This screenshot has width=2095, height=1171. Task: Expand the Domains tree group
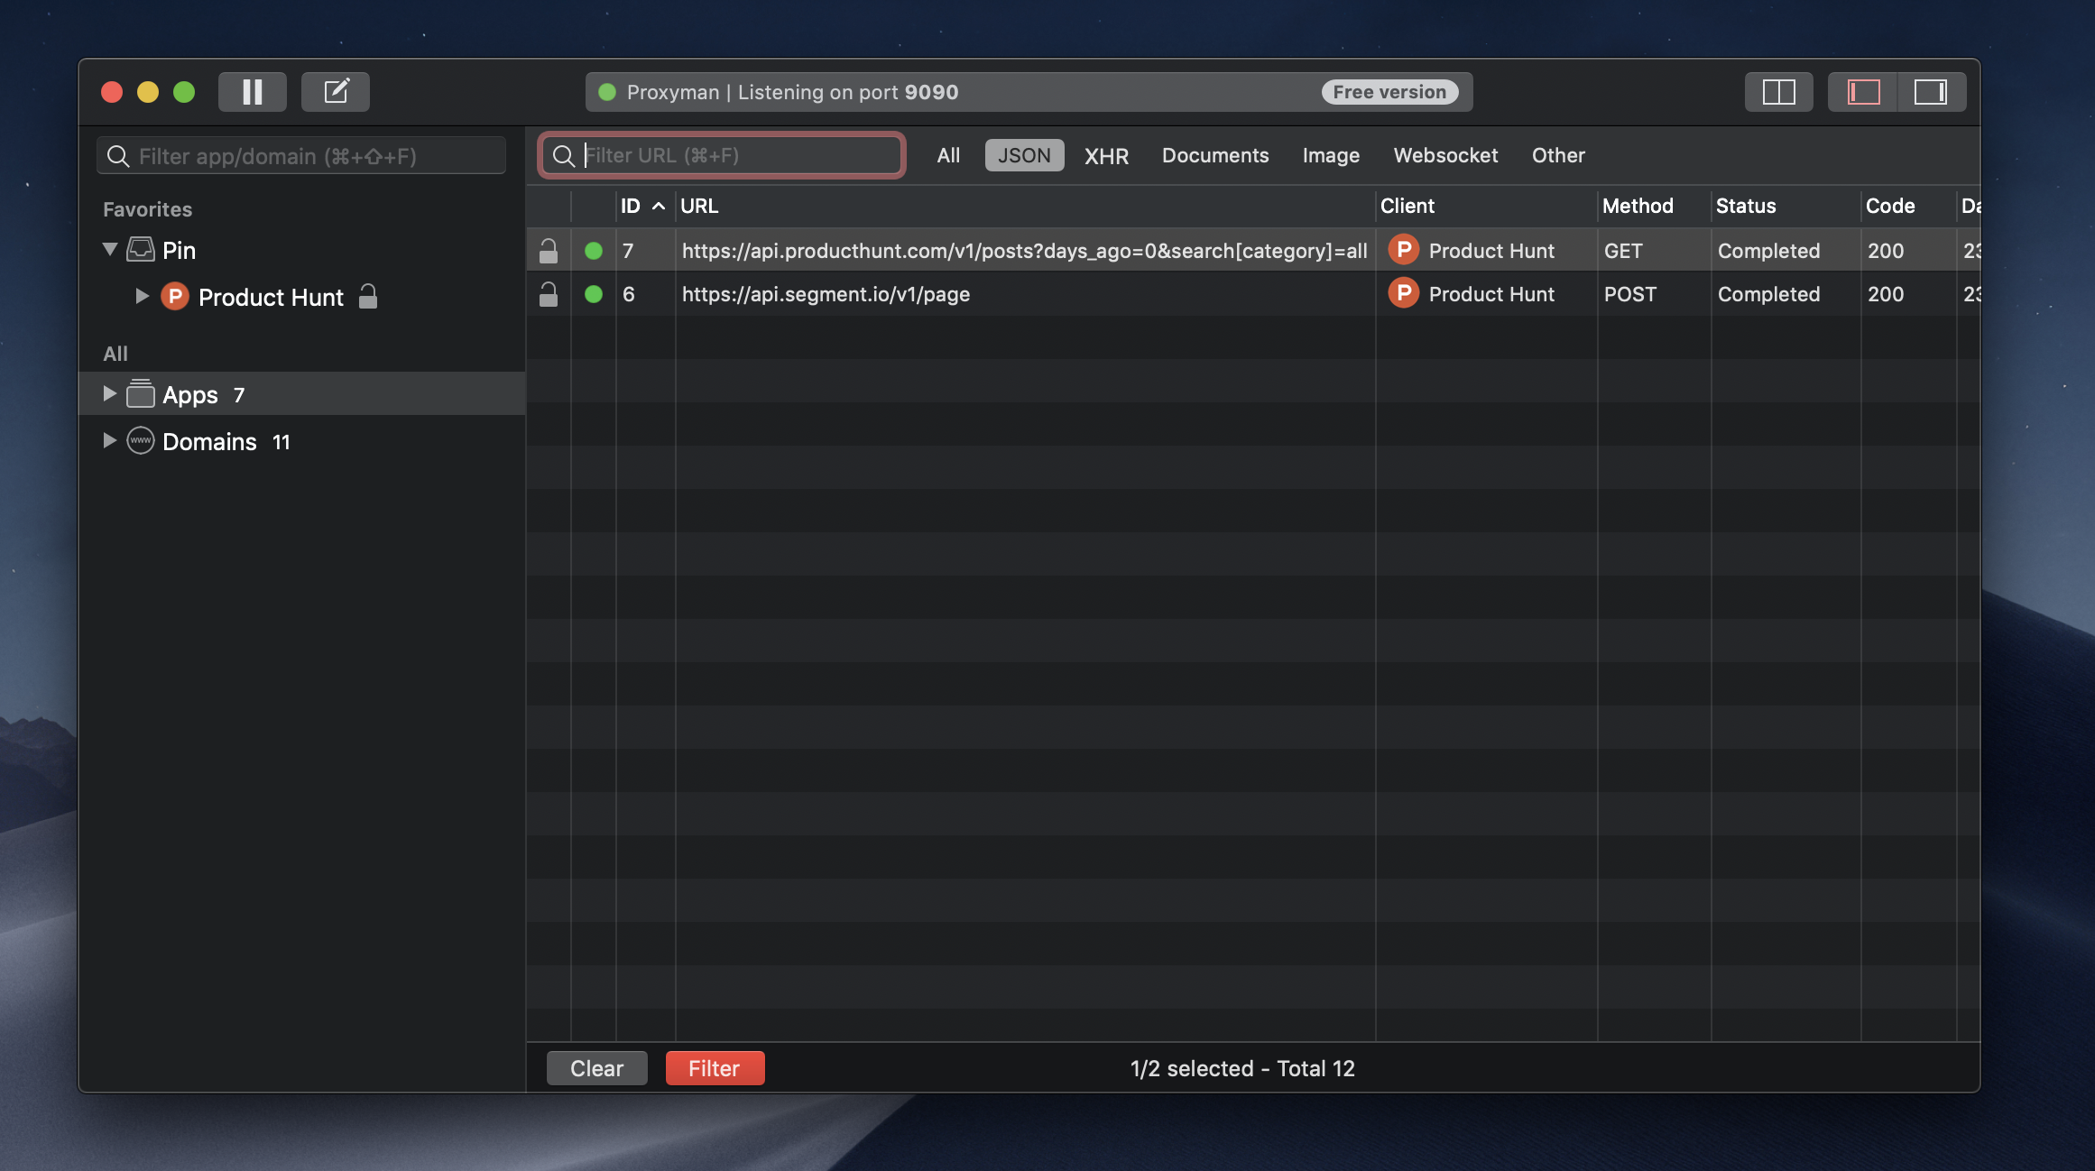[109, 441]
